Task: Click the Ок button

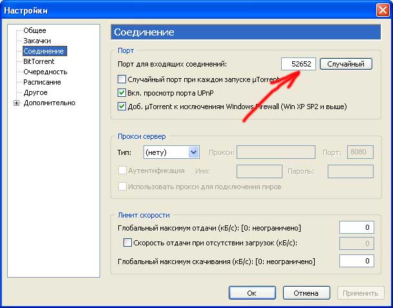Action: pos(251,293)
